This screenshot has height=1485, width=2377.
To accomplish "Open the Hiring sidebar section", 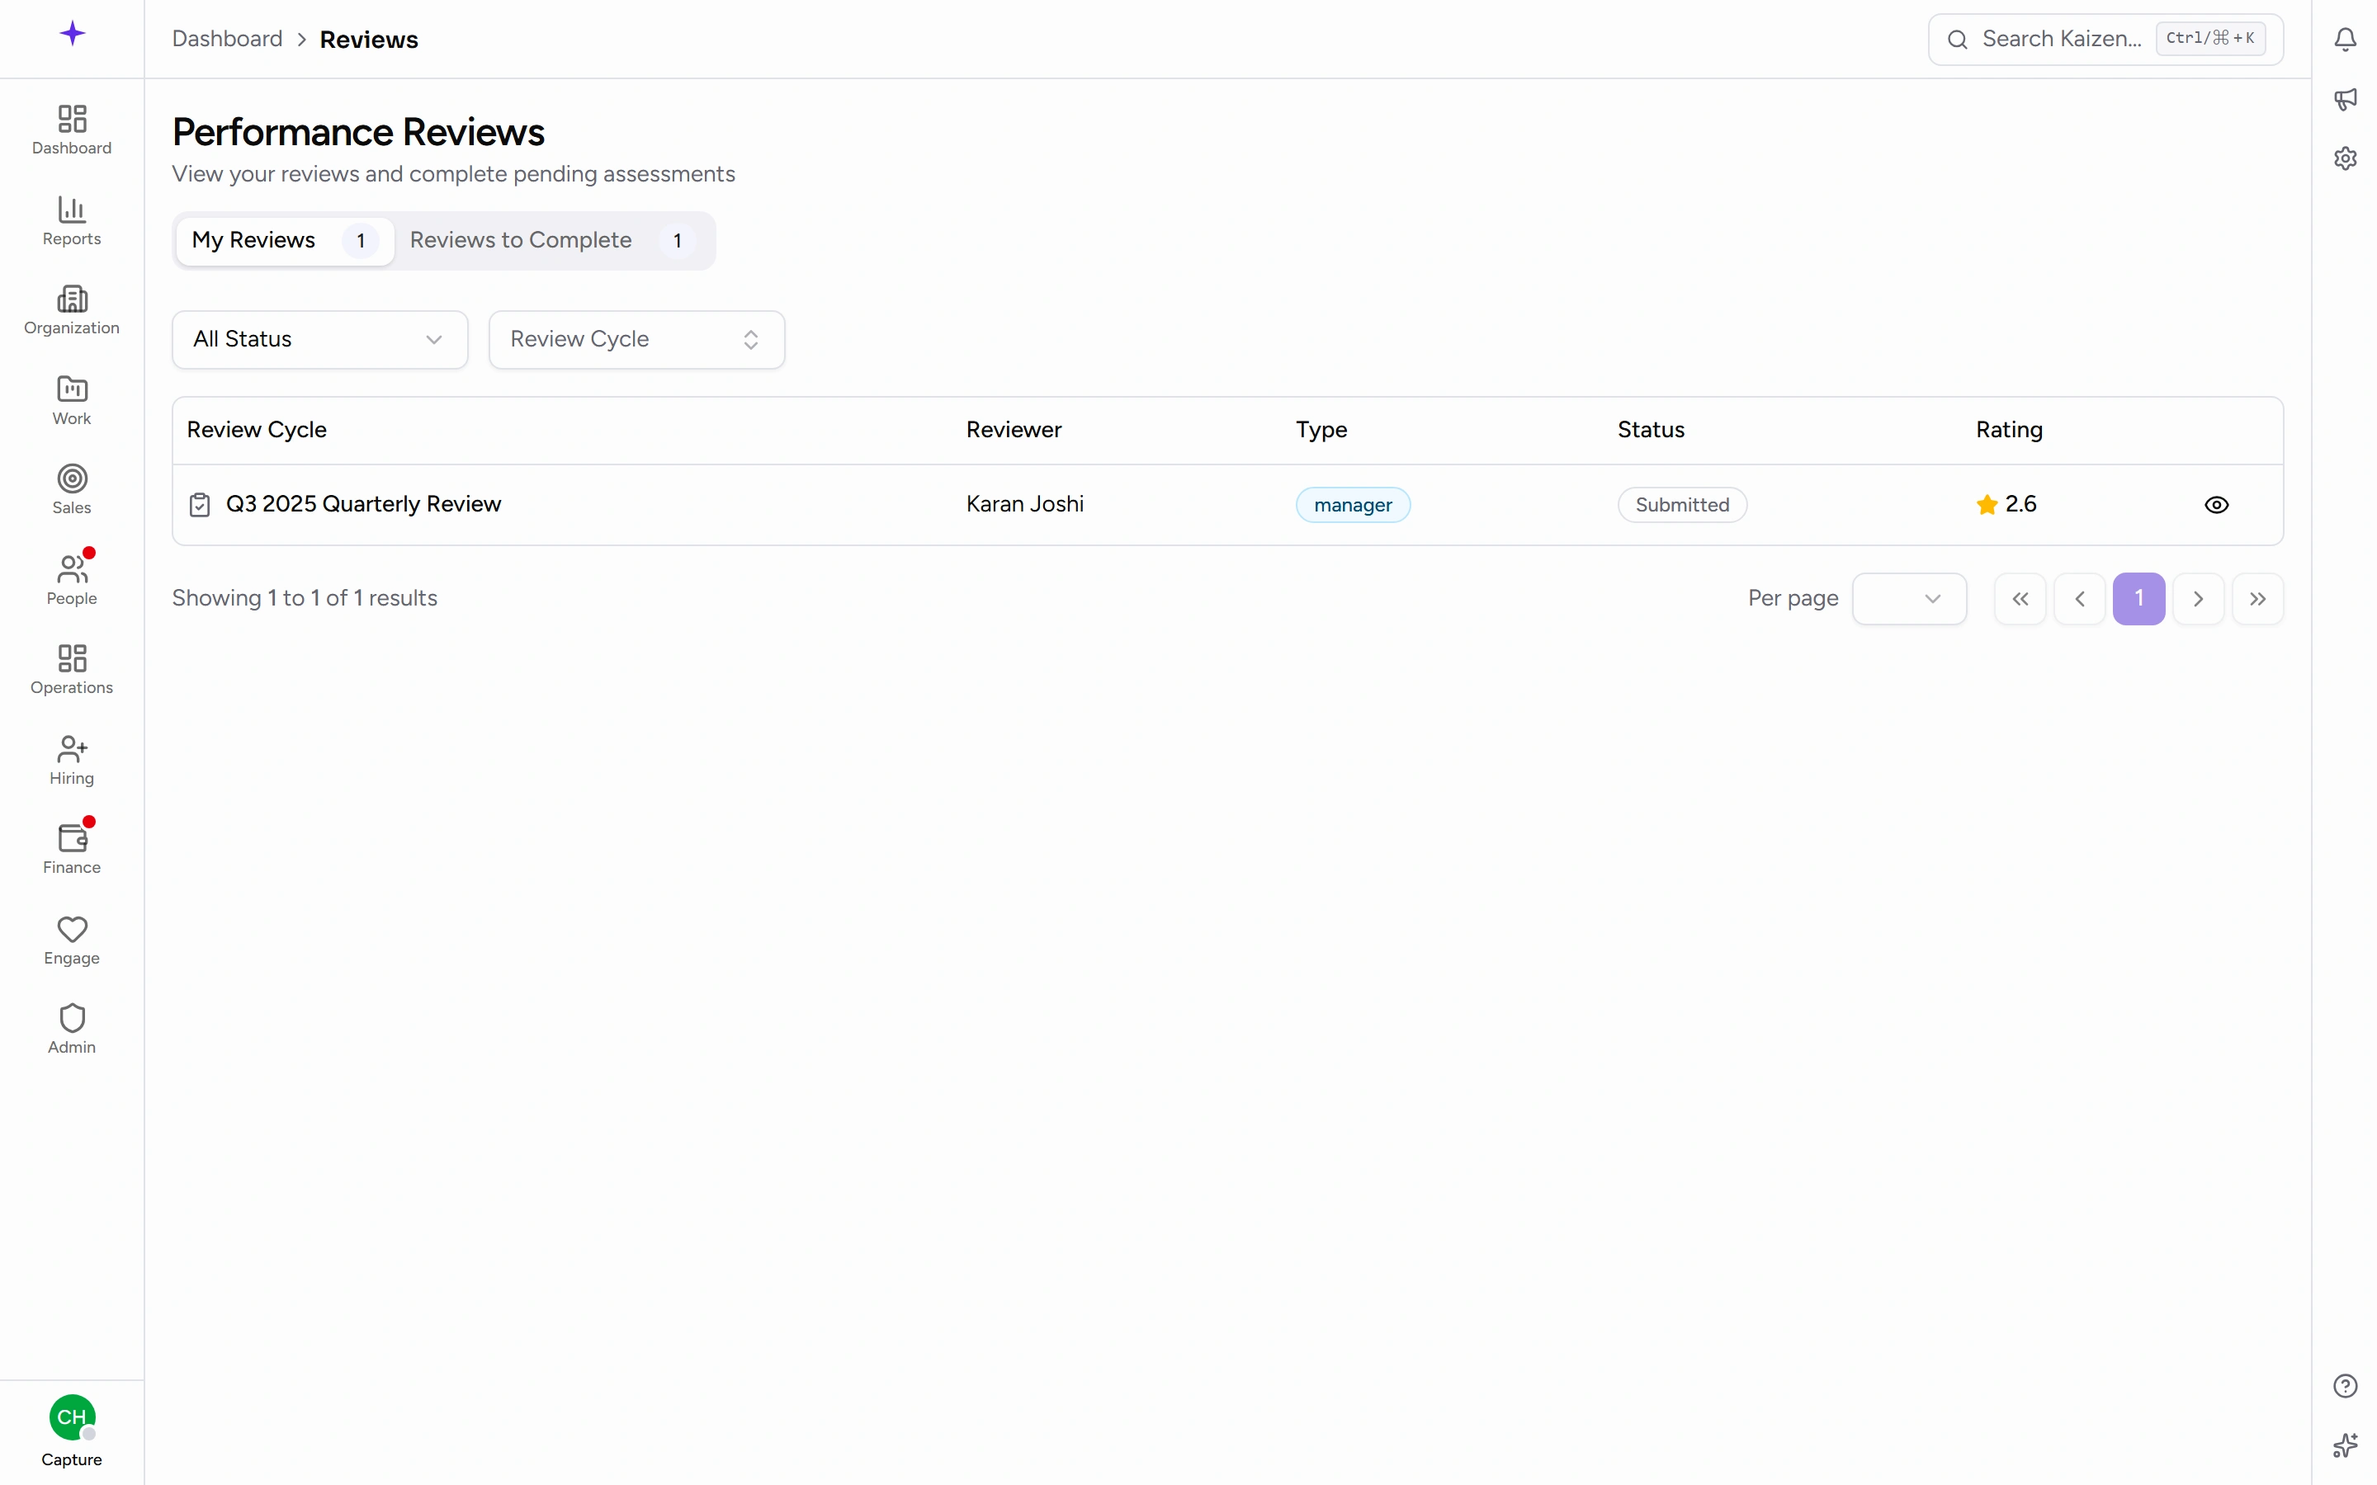I will 72,759.
